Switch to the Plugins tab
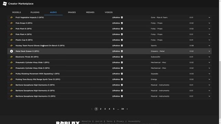221x124 pixels. click(x=35, y=12)
